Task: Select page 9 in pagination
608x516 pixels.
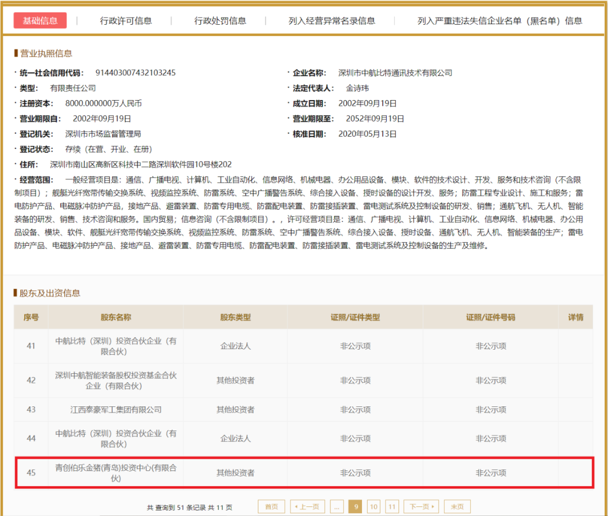Action: point(356,506)
